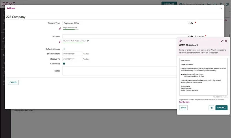Open the Find Out More link
This screenshot has width=231, height=138.
pyautogui.click(x=184, y=102)
